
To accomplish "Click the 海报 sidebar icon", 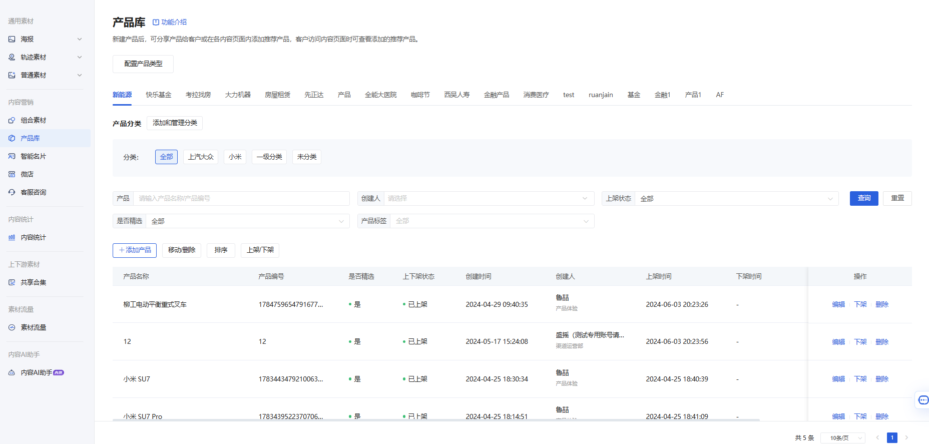I will [12, 39].
